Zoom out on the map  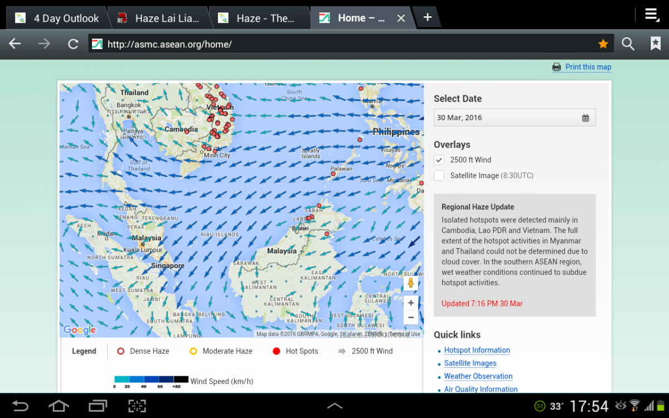tap(411, 318)
